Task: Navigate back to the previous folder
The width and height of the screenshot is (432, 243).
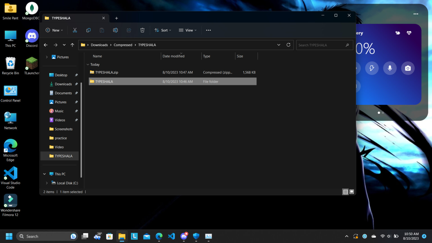Action: coord(45,45)
